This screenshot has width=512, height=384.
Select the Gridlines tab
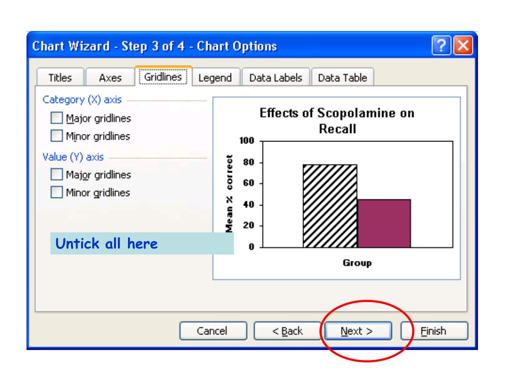(x=163, y=76)
